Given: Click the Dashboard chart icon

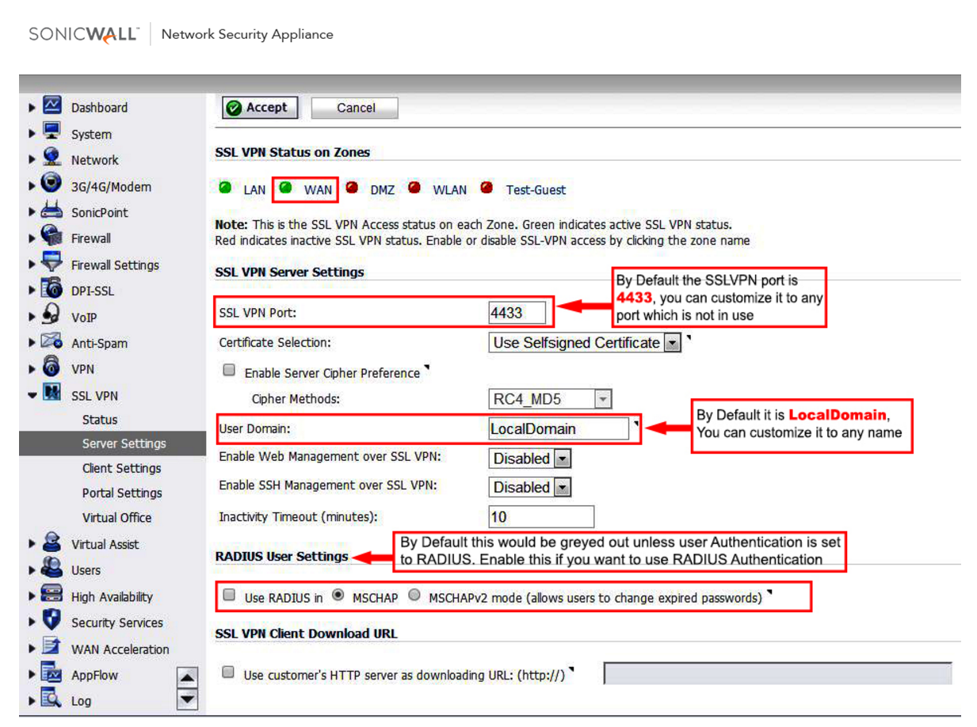Looking at the screenshot, I should point(52,105).
